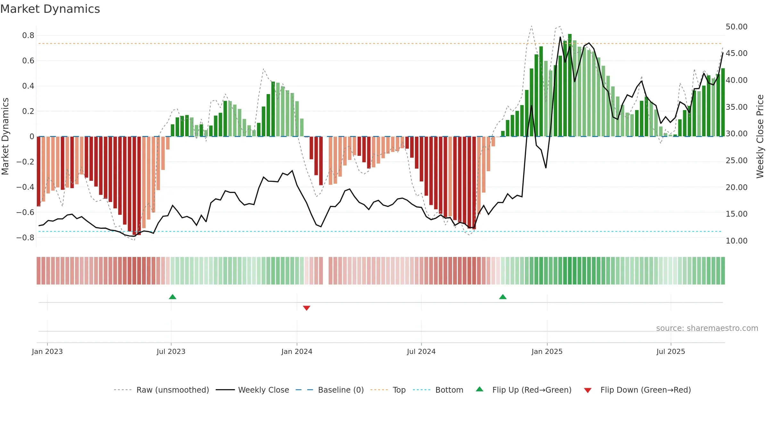Toggle the Top legend entry
The width and height of the screenshot is (769, 432).
[x=388, y=390]
